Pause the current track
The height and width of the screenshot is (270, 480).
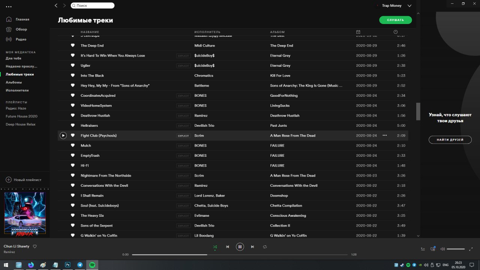click(x=240, y=247)
